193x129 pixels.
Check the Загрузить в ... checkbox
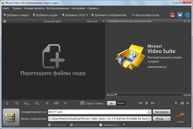pos(101,125)
